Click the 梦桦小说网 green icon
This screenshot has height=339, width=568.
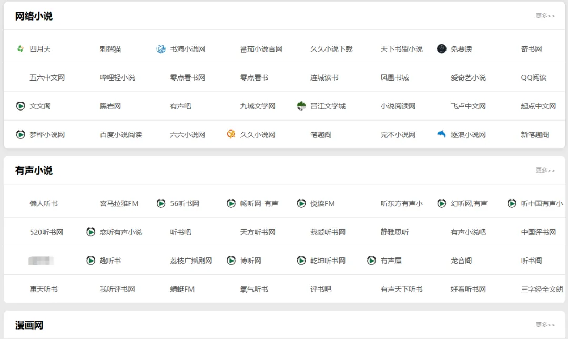21,135
